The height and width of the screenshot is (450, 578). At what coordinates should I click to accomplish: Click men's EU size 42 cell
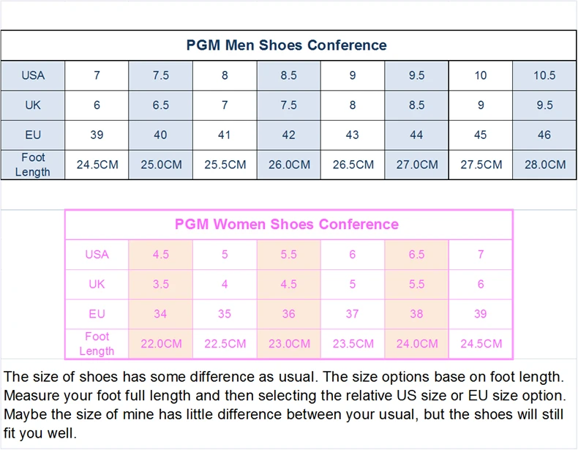[x=288, y=135]
